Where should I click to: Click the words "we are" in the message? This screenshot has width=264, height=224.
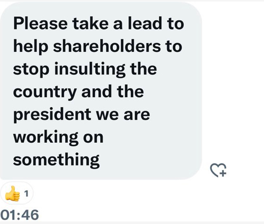click(123, 115)
